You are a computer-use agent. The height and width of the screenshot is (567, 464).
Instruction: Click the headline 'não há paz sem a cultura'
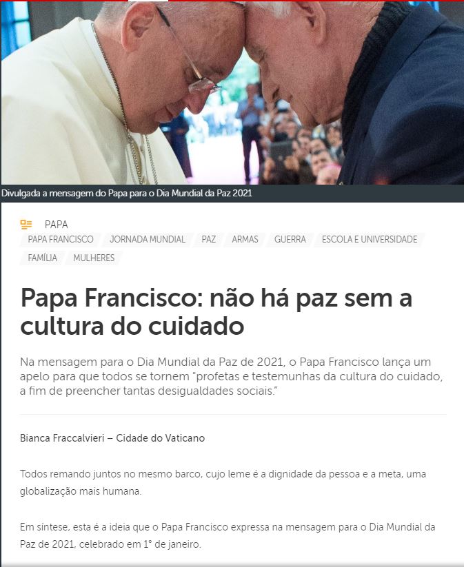216,312
